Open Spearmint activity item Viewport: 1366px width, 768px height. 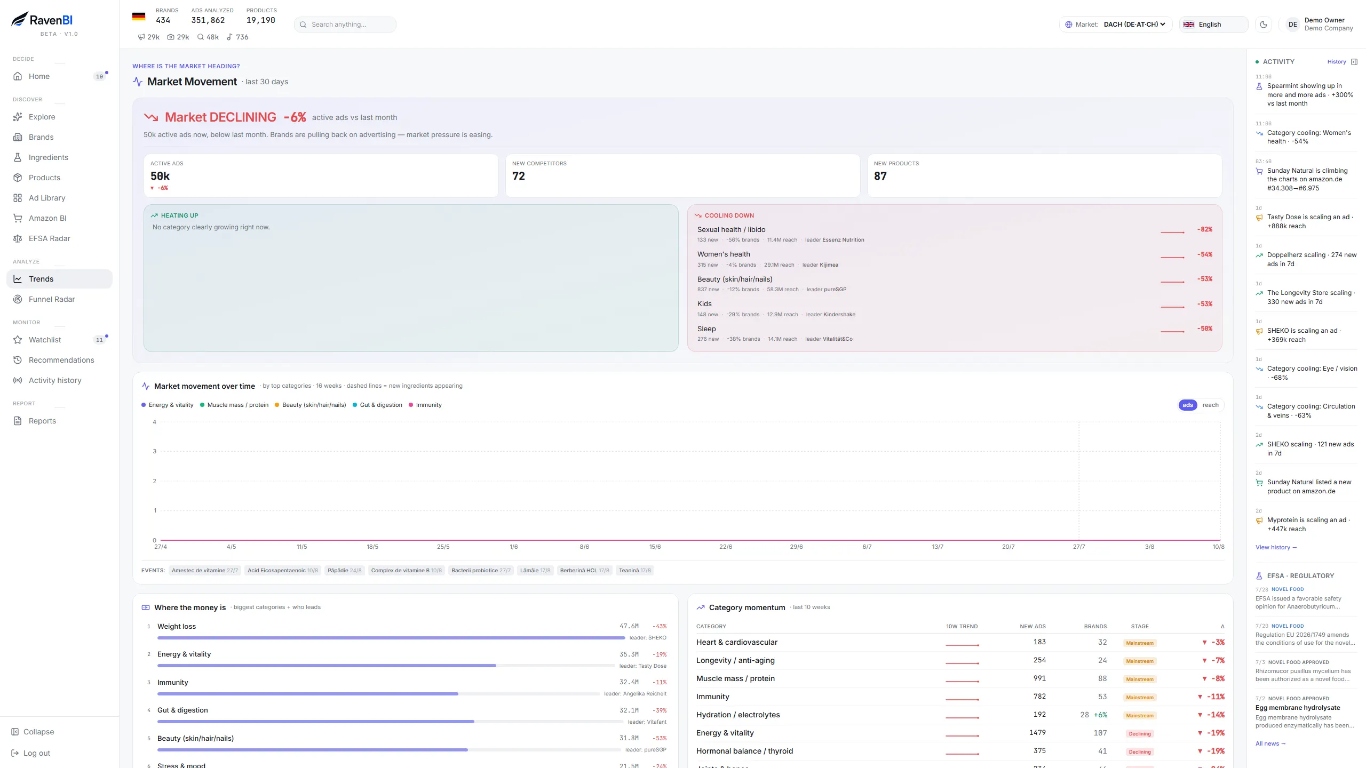click(1306, 91)
